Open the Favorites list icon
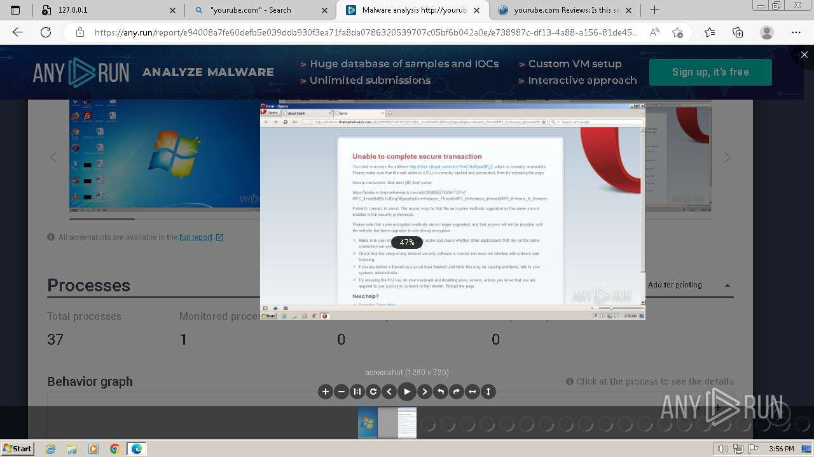Screen dimensions: 814x457 point(710,32)
